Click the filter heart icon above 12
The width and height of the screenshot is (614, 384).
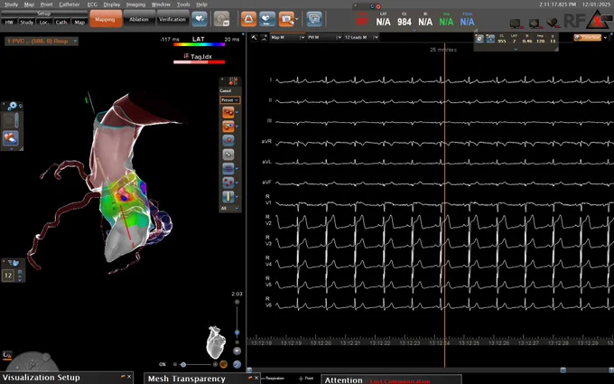click(x=14, y=263)
